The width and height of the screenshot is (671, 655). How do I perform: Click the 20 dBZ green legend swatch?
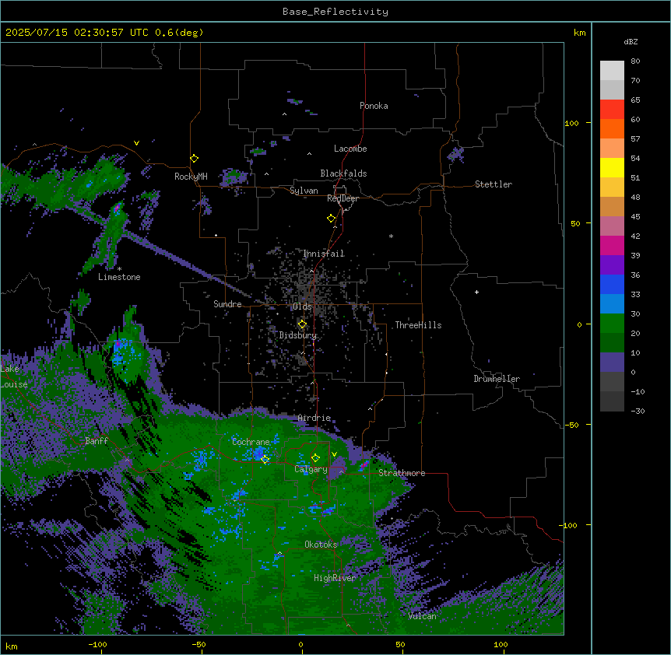(x=612, y=324)
